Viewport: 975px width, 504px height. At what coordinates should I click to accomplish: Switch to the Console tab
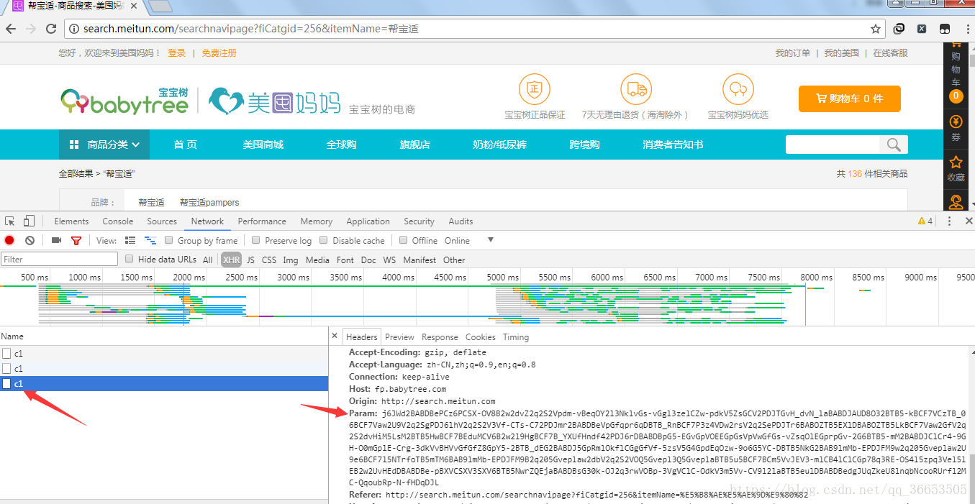tap(118, 221)
